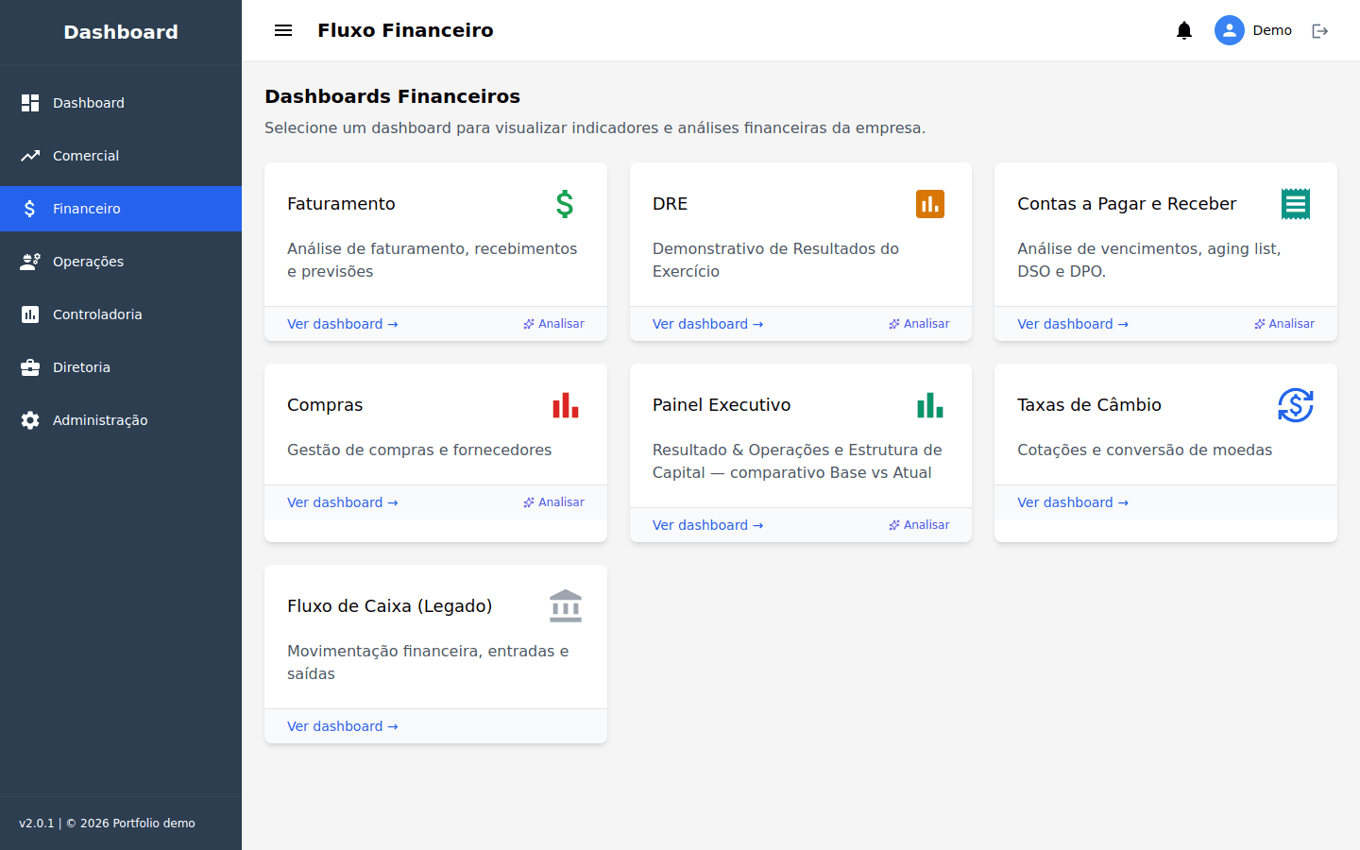Click the Demo username label
Viewport: 1360px width, 850px height.
[1272, 30]
